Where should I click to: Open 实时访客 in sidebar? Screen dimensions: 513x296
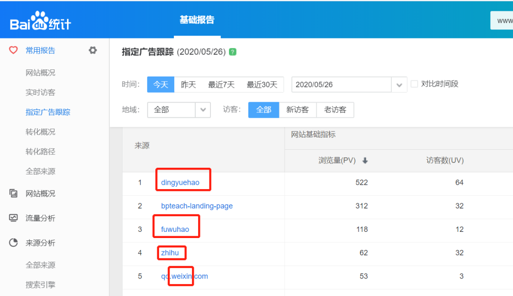coord(40,93)
